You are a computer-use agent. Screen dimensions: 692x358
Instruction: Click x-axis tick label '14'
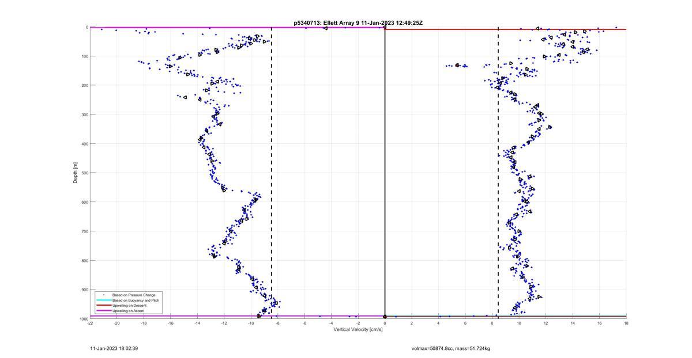[573, 323]
